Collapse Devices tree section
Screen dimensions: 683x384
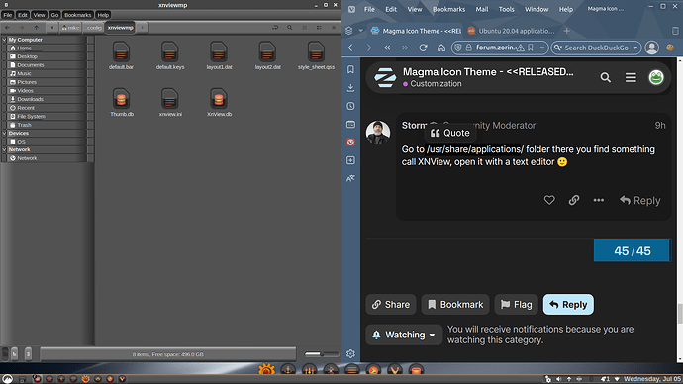coord(4,133)
